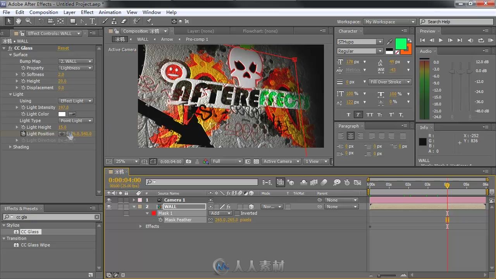Screen dimensions: 496x279
Task: Click the Character panel eyedropper
Action: point(390,42)
